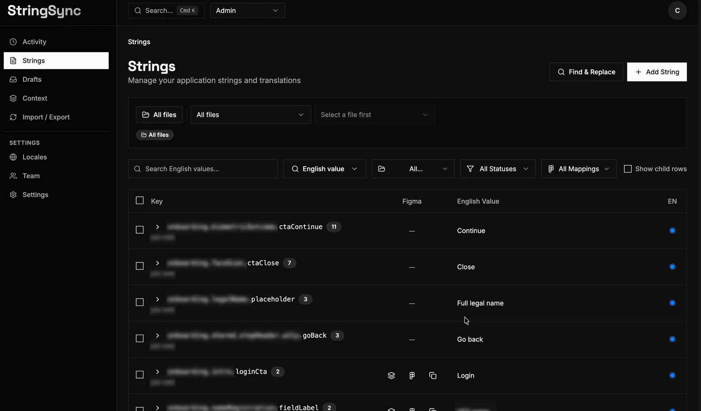Screen dimensions: 701x411
Task: Check the goBack row checkbox
Action: (139, 338)
